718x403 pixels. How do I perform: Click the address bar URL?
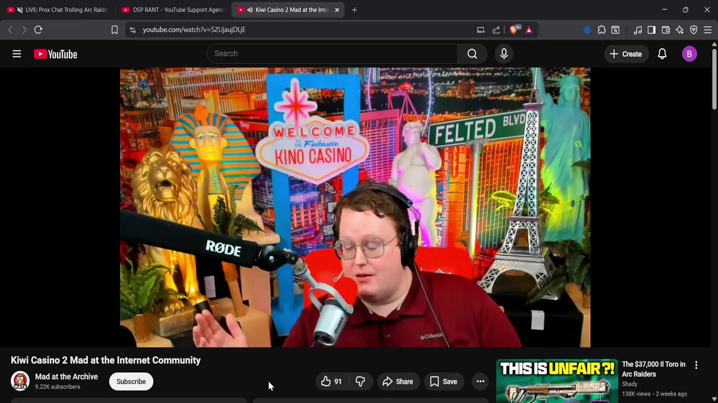(x=194, y=30)
